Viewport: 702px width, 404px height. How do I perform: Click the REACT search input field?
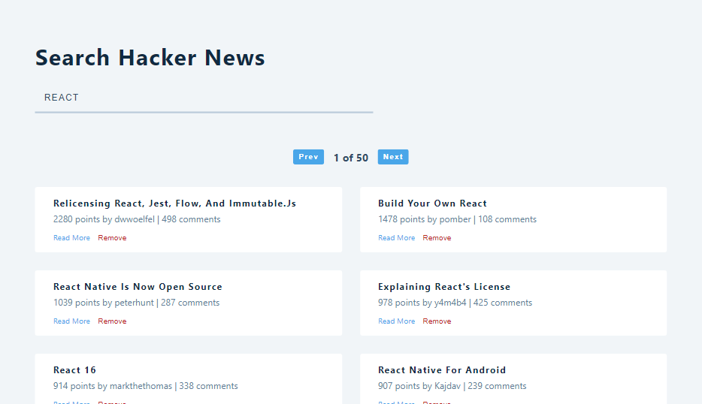[204, 98]
